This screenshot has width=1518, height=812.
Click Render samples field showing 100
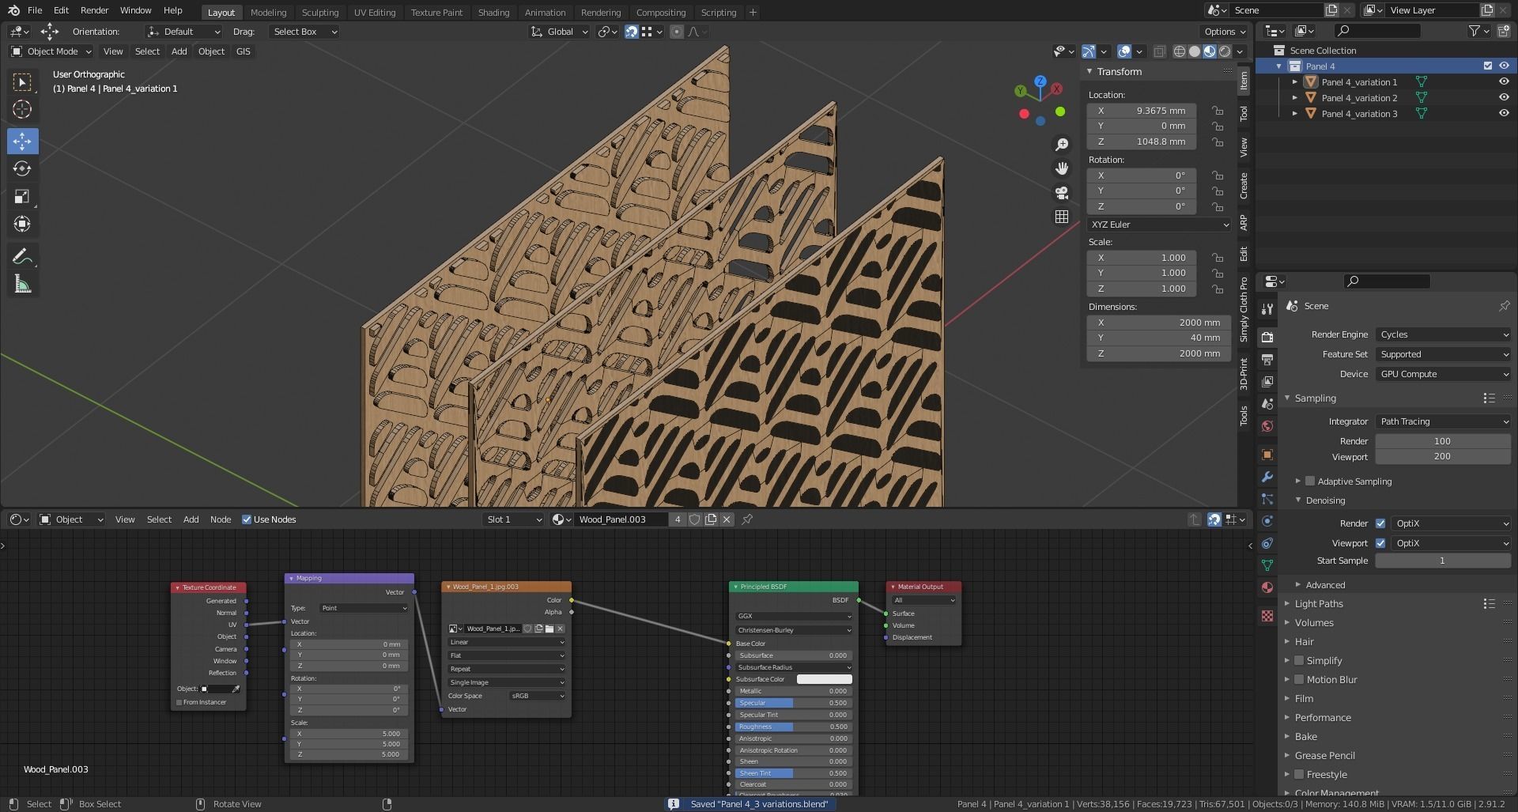pyautogui.click(x=1443, y=441)
